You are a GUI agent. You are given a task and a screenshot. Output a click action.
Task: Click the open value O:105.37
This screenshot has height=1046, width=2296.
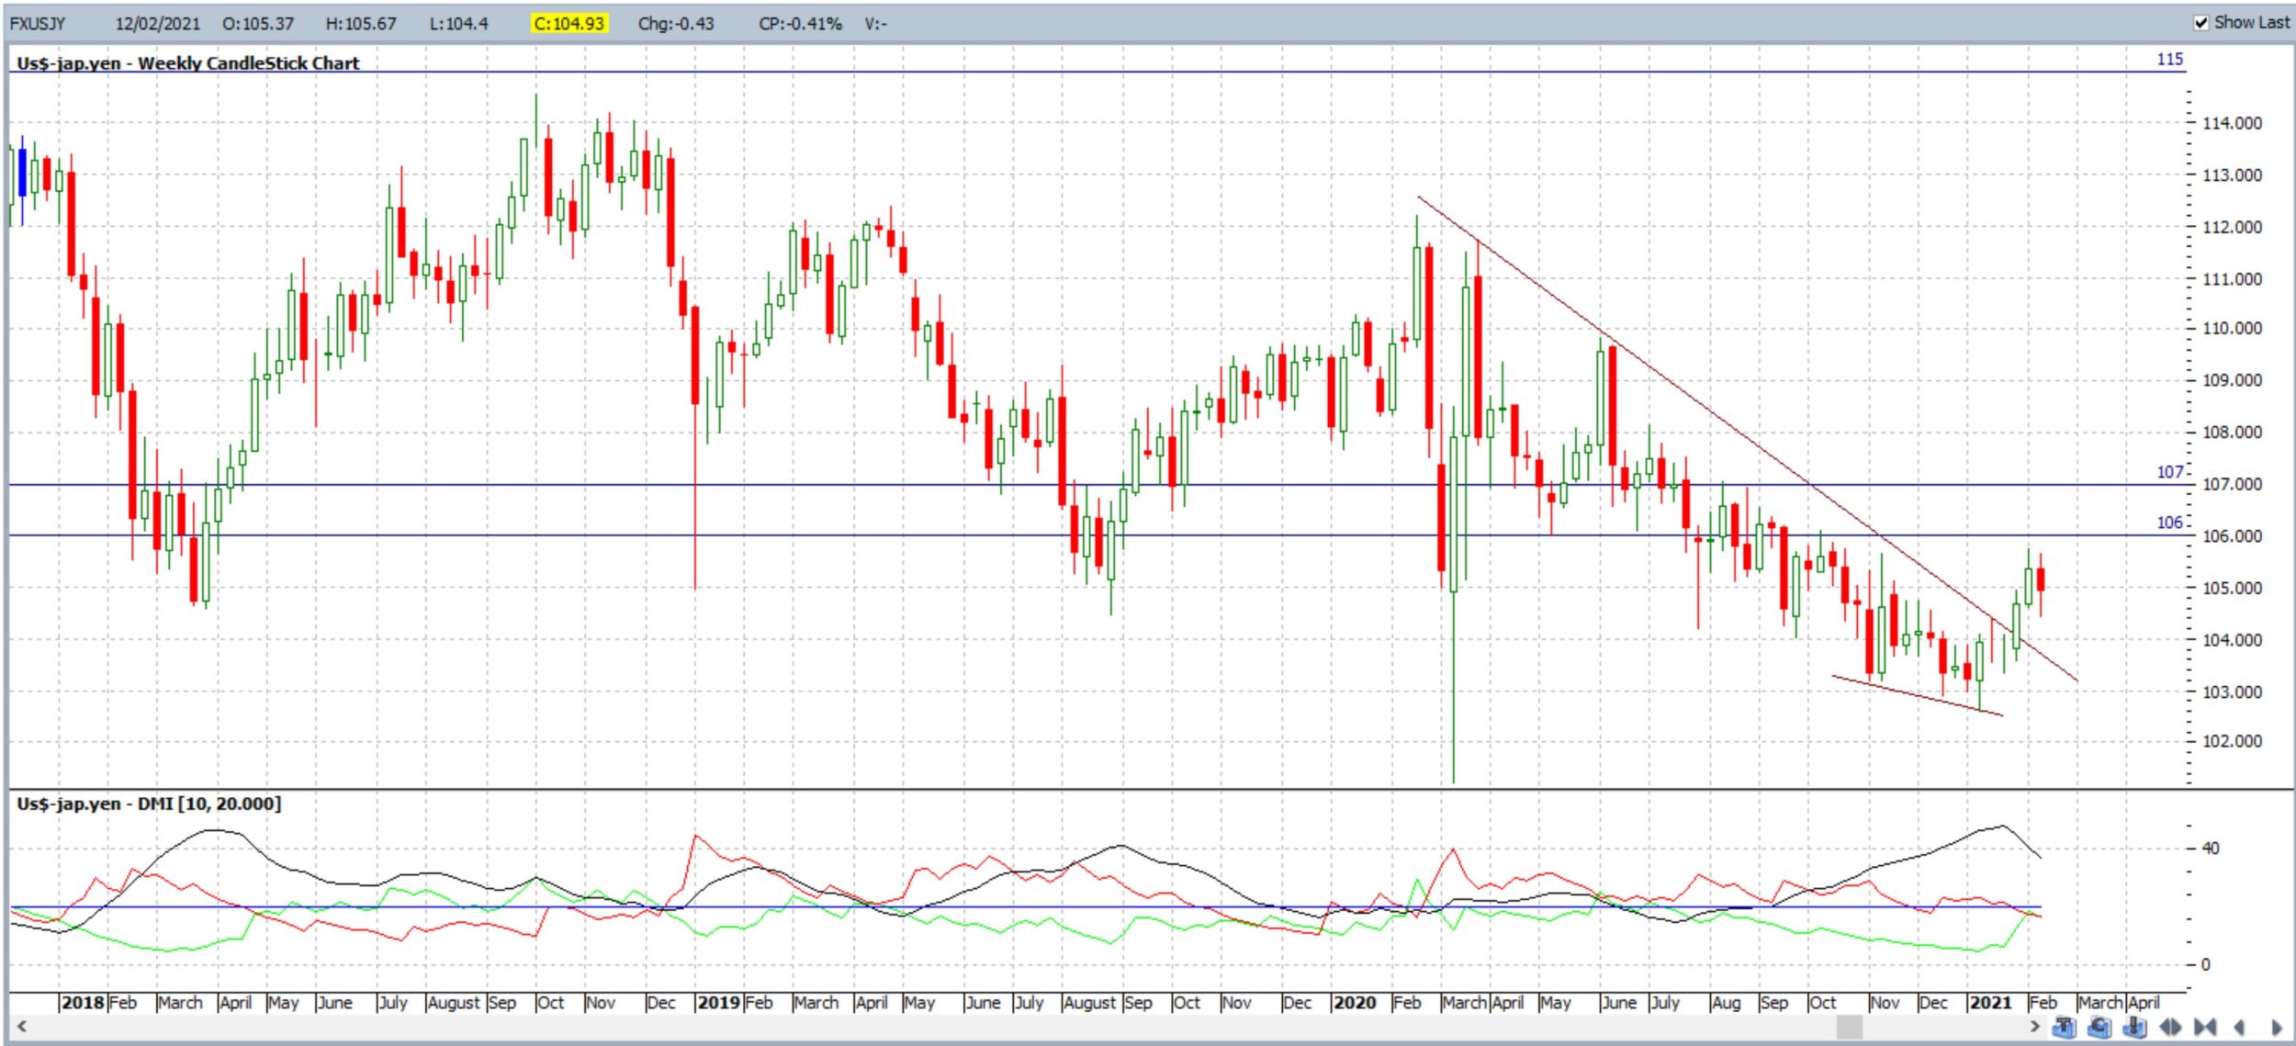point(258,24)
